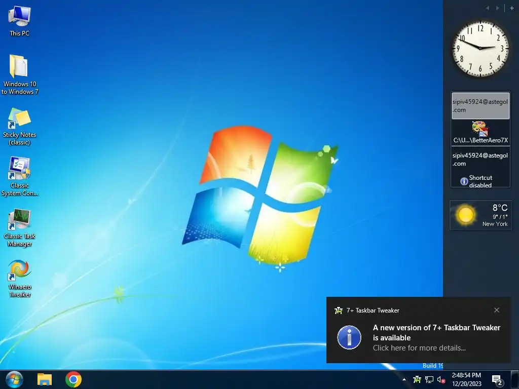Screen dimensions: 519x389
Task: Click the Shortcut disabled info icon
Action: pos(464,181)
